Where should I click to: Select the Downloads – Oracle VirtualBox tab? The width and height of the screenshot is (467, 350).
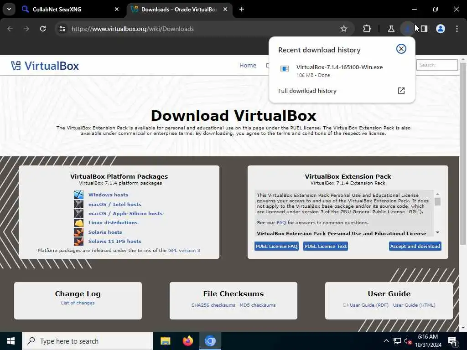click(x=179, y=9)
